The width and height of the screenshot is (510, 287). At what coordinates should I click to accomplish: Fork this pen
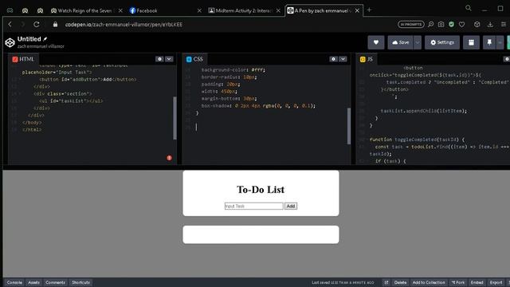[458, 282]
